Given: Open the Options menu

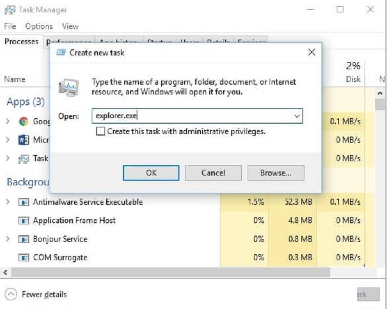Looking at the screenshot, I should (39, 26).
